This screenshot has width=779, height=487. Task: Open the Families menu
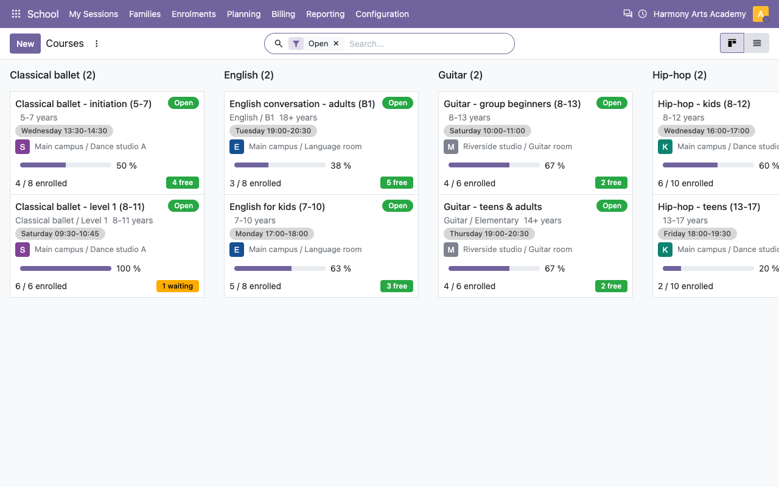[x=145, y=14]
